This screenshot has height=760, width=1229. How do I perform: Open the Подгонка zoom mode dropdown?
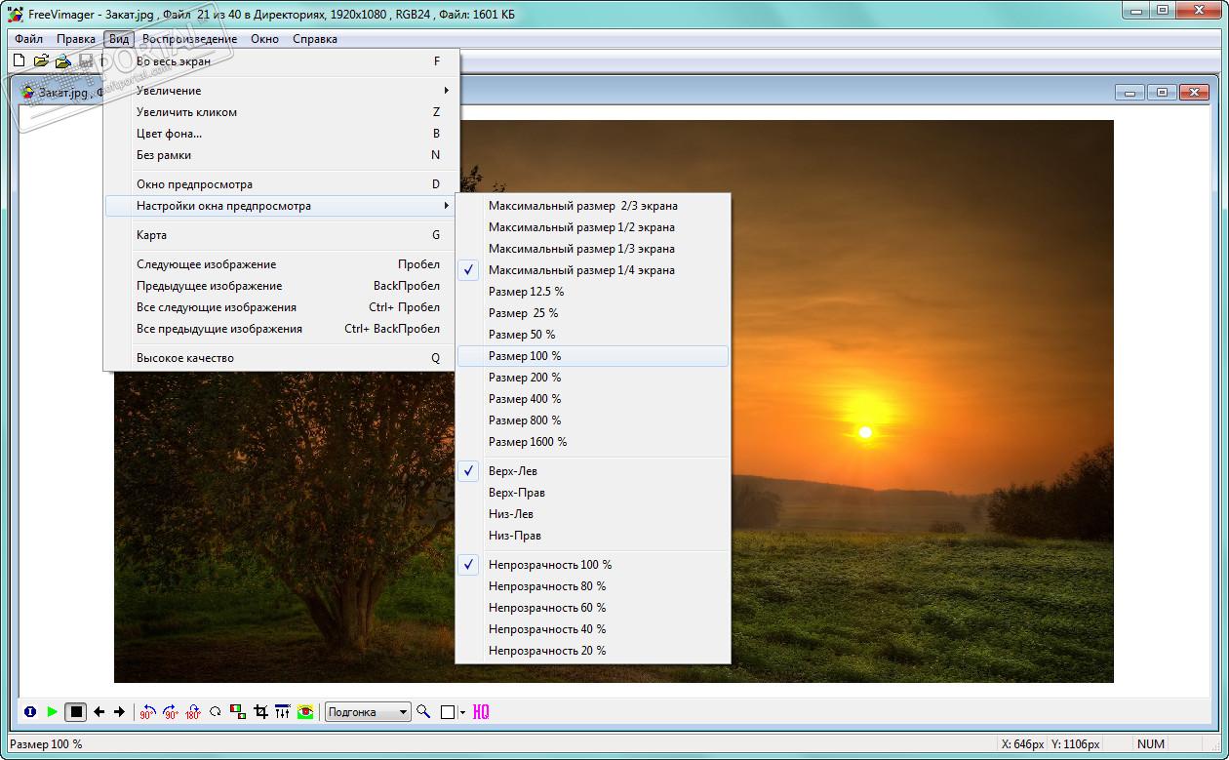pyautogui.click(x=368, y=712)
